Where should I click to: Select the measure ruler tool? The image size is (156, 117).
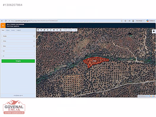tap(57, 30)
